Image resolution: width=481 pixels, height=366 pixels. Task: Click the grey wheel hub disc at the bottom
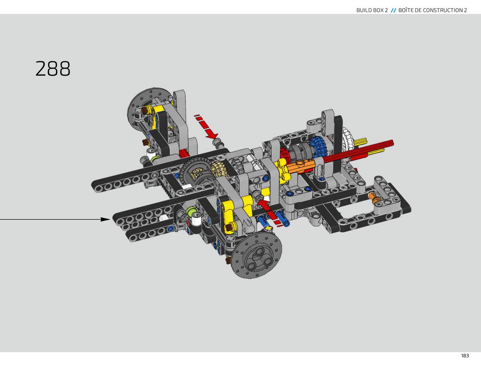[x=256, y=255]
